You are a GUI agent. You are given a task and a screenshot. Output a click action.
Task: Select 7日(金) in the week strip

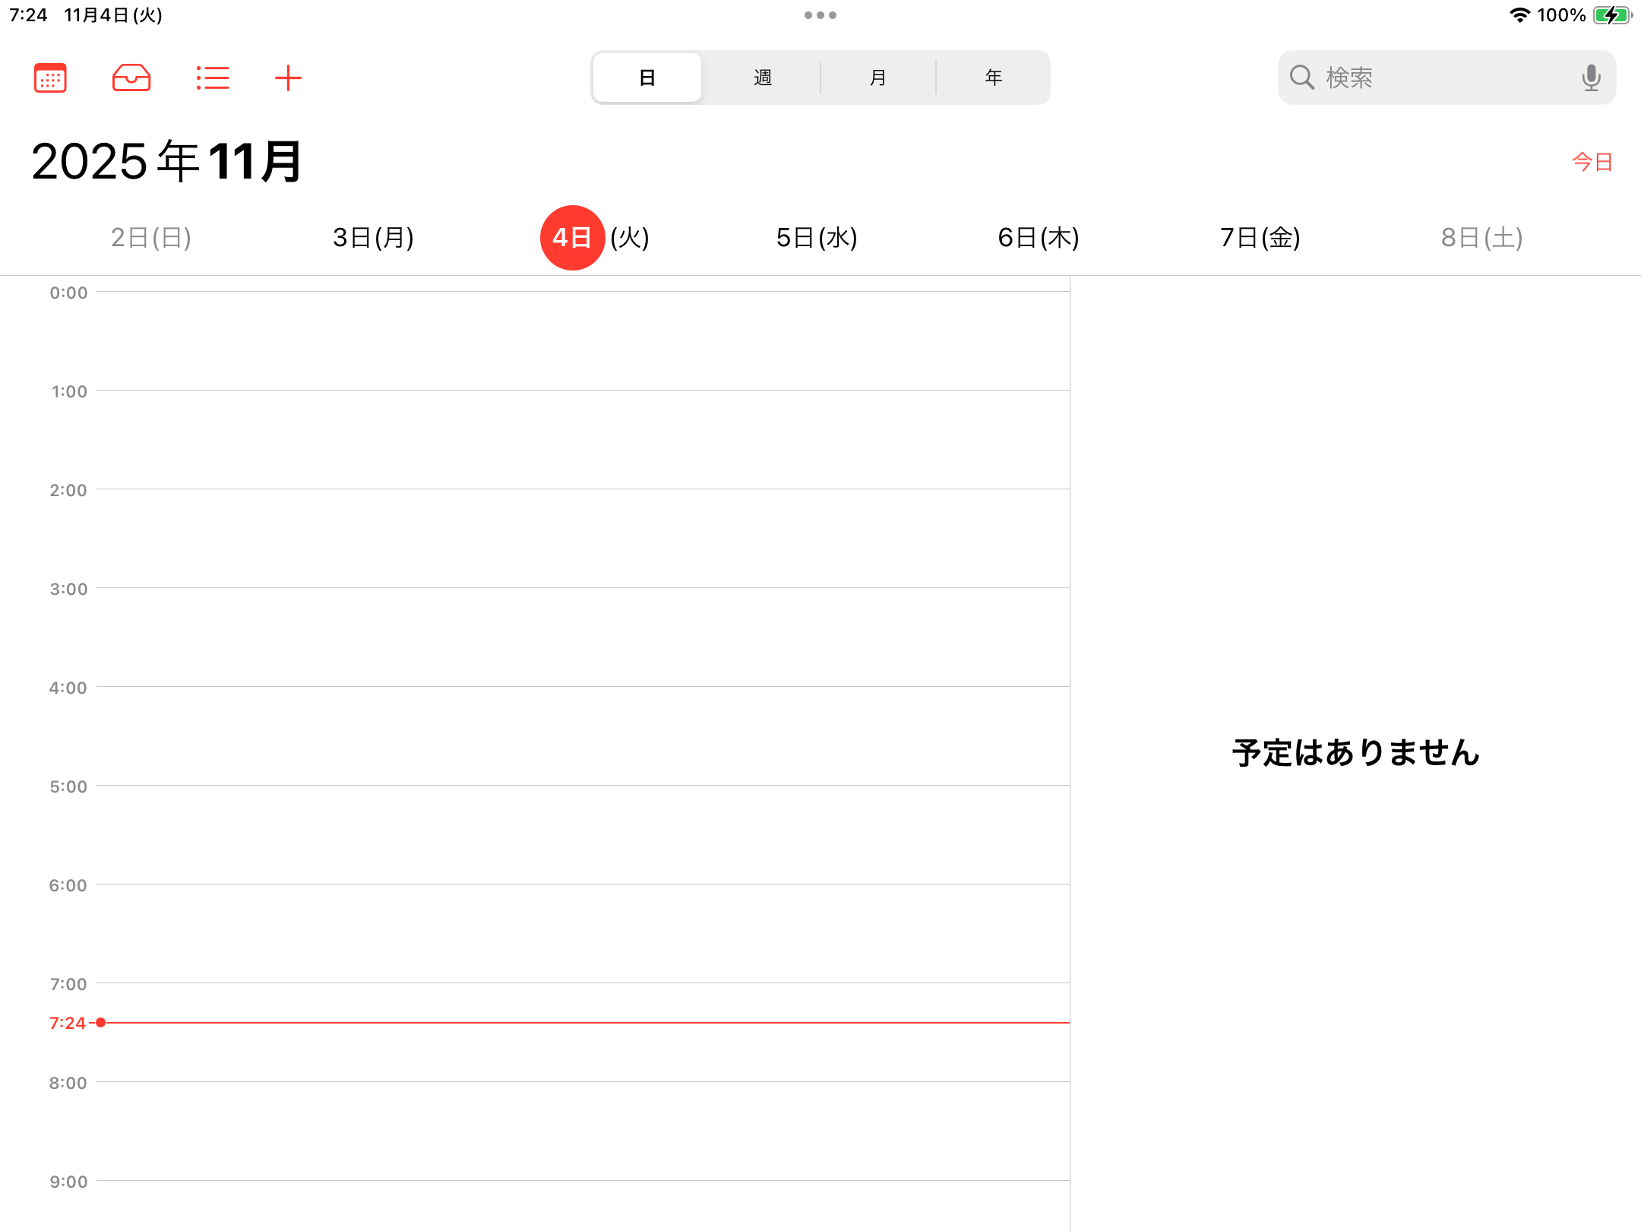1260,238
